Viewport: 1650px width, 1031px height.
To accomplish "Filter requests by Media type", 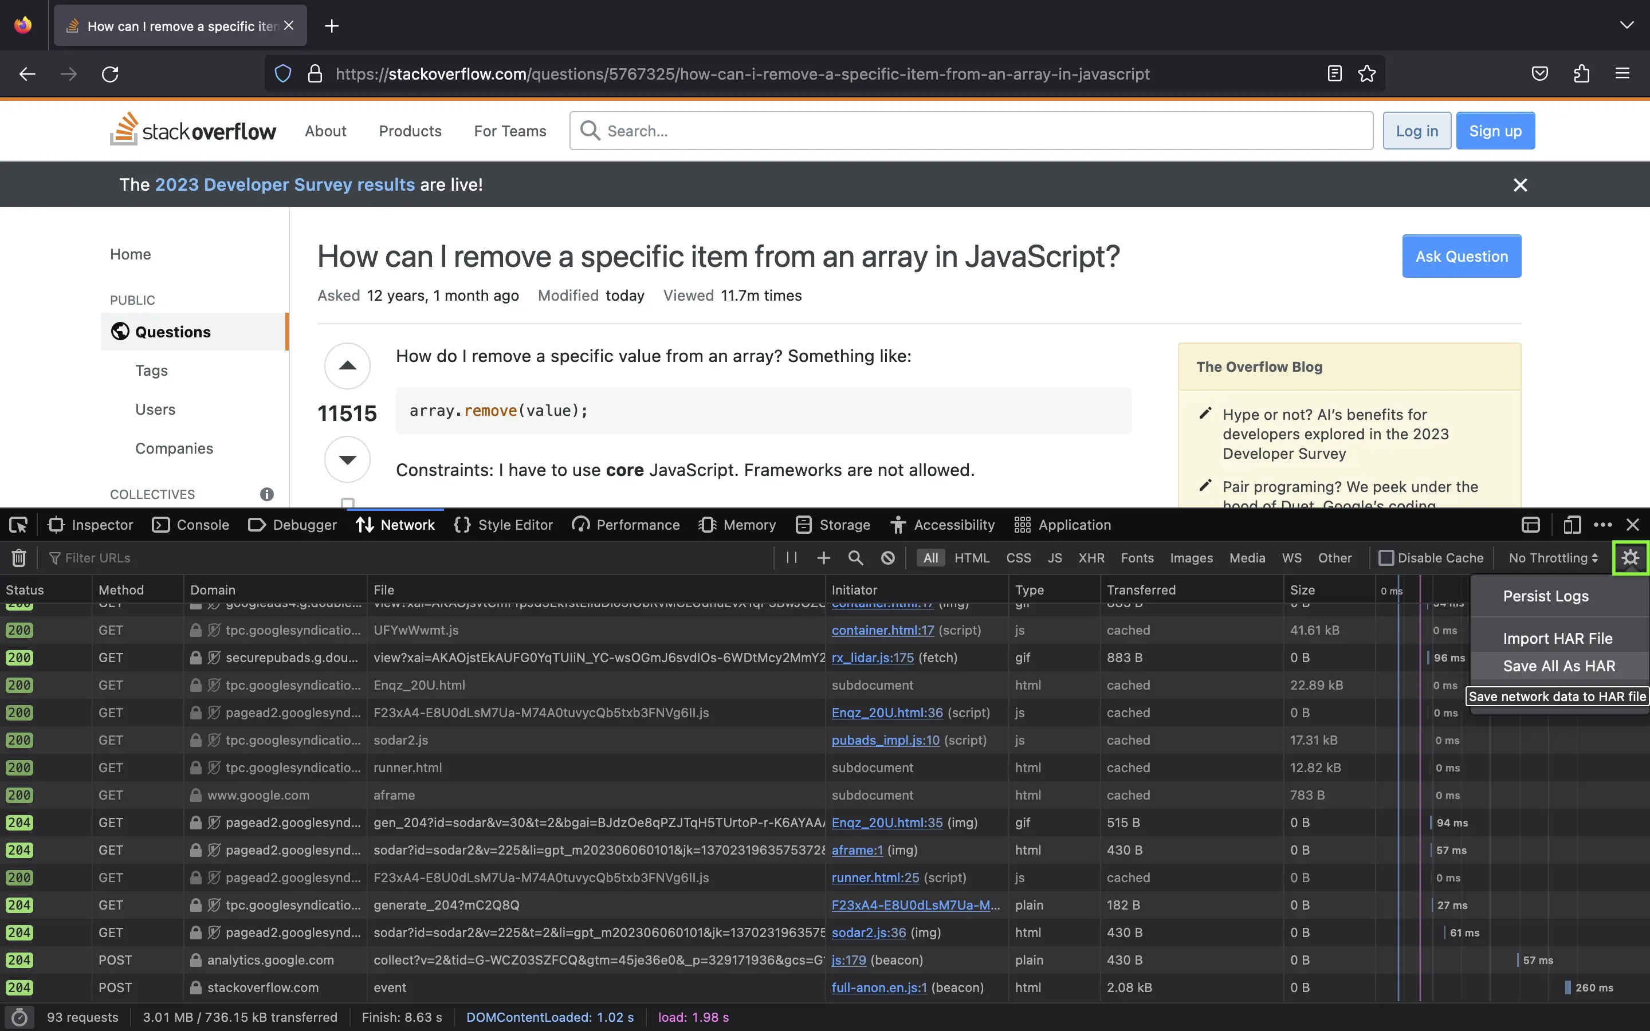I will [1247, 558].
